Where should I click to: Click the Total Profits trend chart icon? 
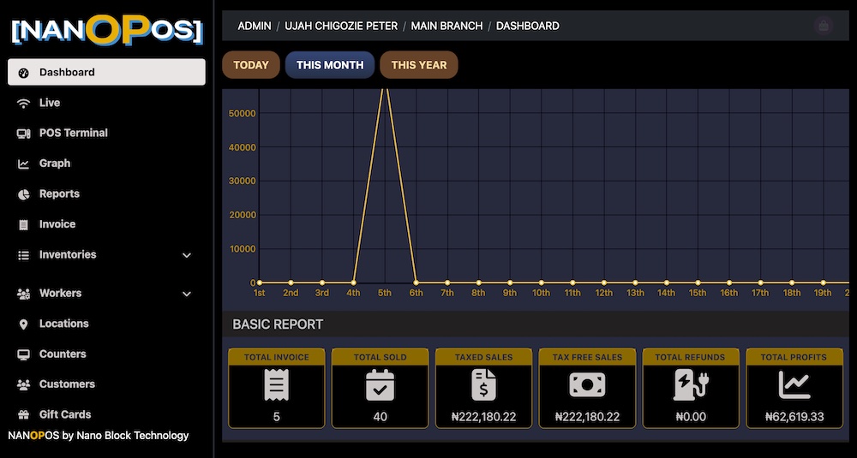794,384
